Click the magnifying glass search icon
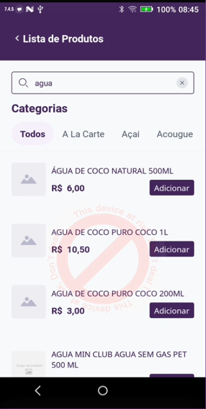 [23, 83]
